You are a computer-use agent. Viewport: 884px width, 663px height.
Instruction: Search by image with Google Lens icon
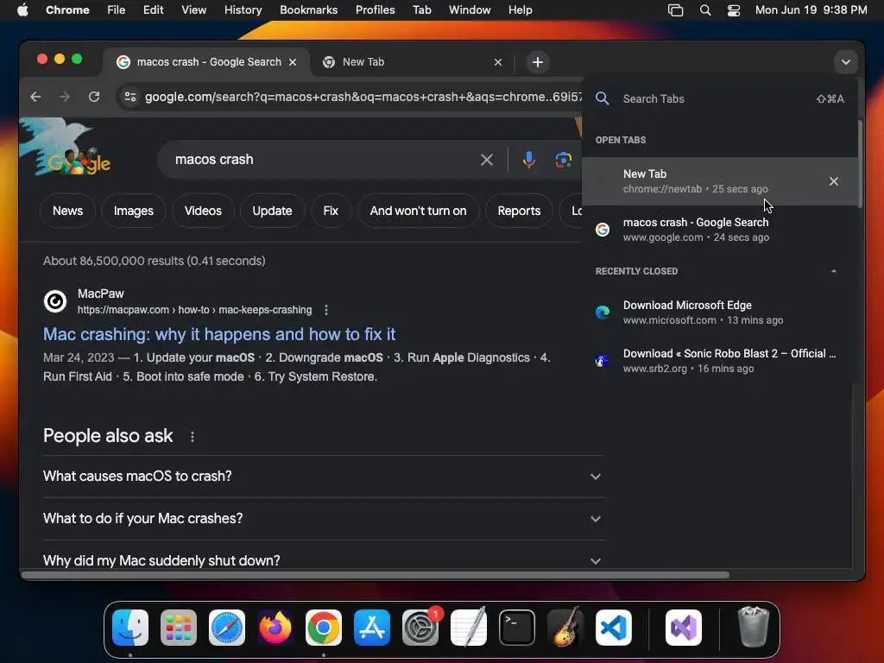[563, 160]
